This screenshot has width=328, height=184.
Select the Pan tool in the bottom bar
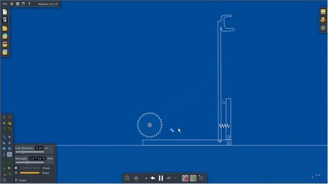pyautogui.click(x=136, y=178)
